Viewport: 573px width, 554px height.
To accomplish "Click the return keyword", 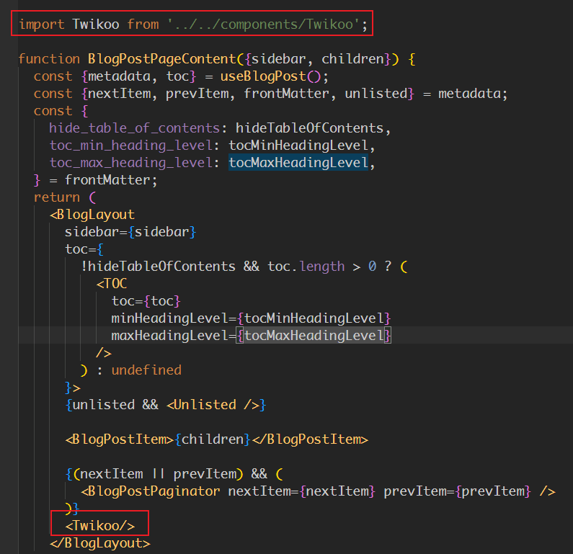I will pyautogui.click(x=56, y=197).
